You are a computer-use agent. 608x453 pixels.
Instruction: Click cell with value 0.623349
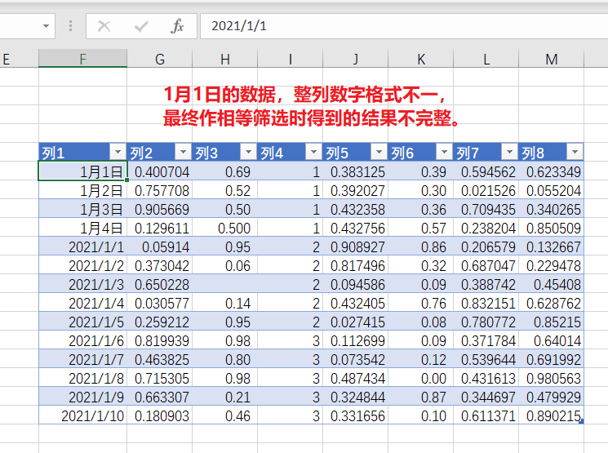tap(552, 171)
